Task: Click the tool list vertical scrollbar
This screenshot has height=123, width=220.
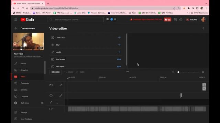Action: 126,49
